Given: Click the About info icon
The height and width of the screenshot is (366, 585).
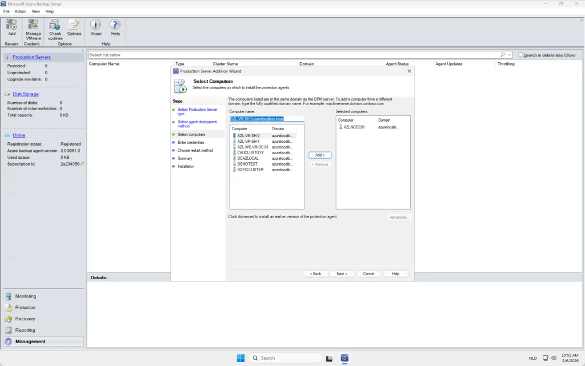Looking at the screenshot, I should [96, 25].
